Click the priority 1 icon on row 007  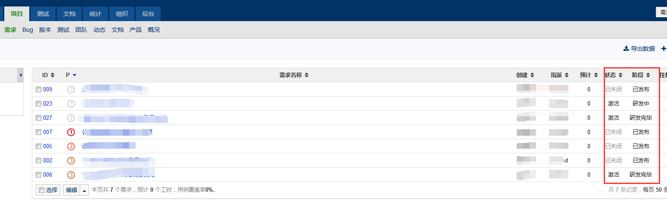tap(71, 132)
